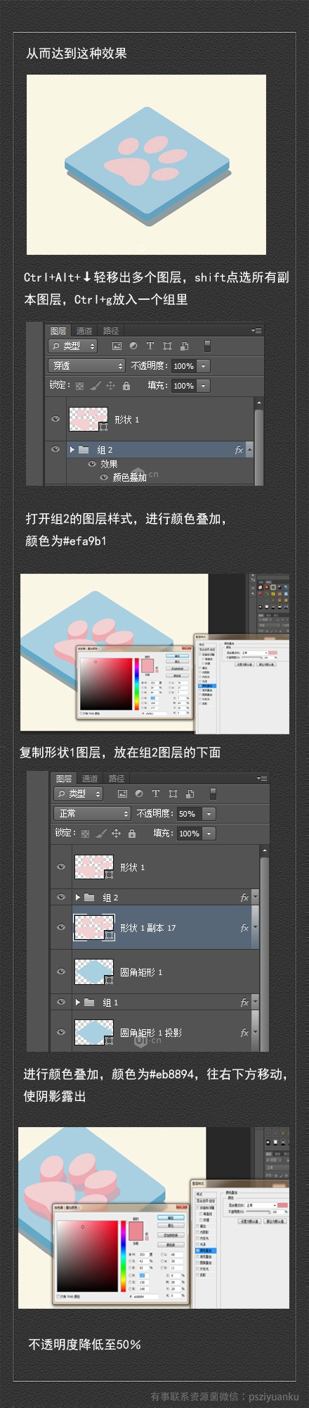The image size is (309, 1408).
Task: Hide the 颜色叠加 color overlay effect
Action: tap(104, 477)
